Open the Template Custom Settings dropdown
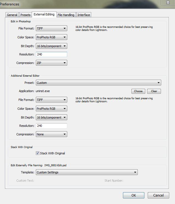The image size is (175, 204). [87, 172]
